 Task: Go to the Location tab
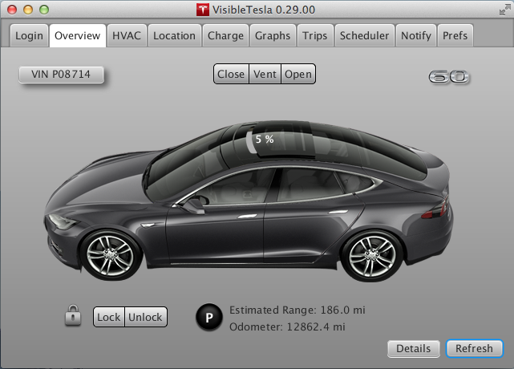[174, 35]
